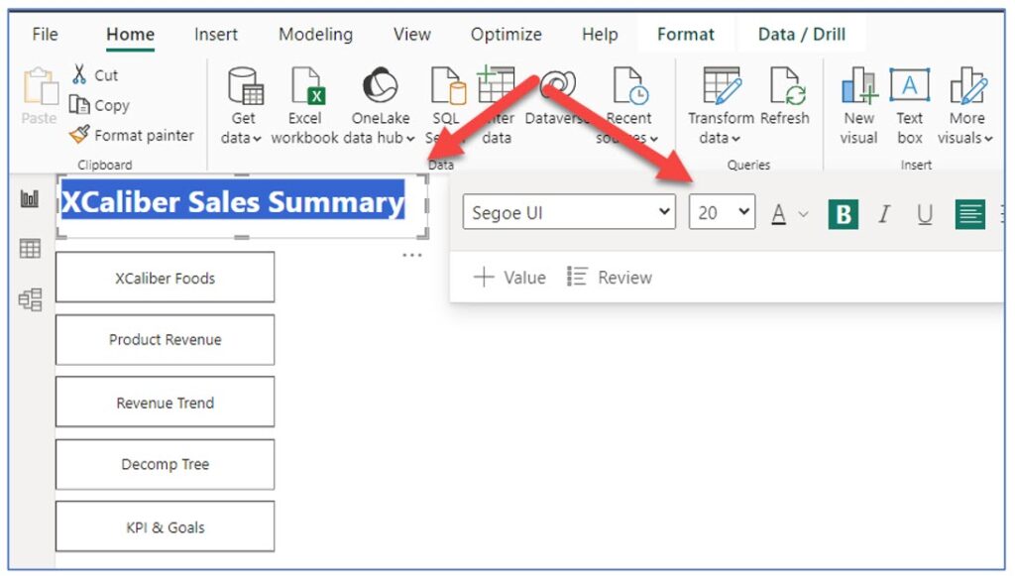Open the Optimize tab
This screenshot has height=576, width=1015.
506,35
